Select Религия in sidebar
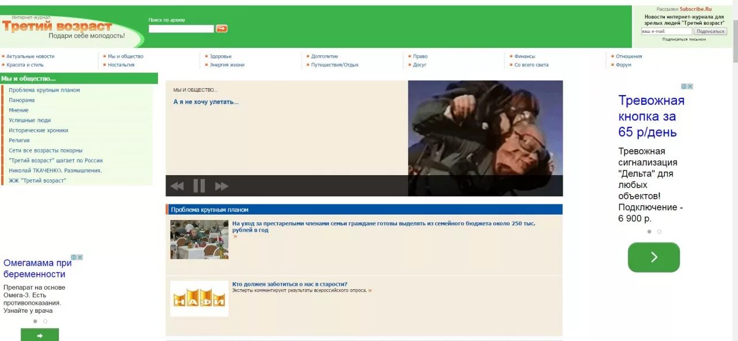This screenshot has height=341, width=738. pyautogui.click(x=19, y=141)
